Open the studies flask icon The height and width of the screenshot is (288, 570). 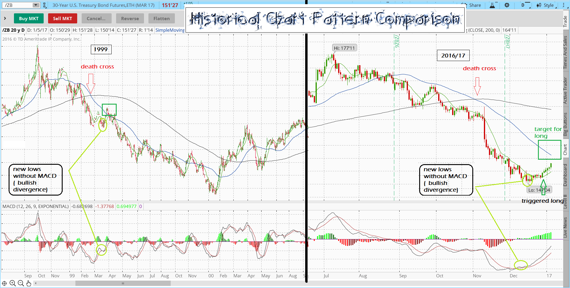[492, 5]
